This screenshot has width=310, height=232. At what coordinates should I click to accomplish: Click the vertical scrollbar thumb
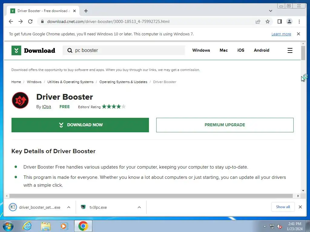tap(303, 53)
